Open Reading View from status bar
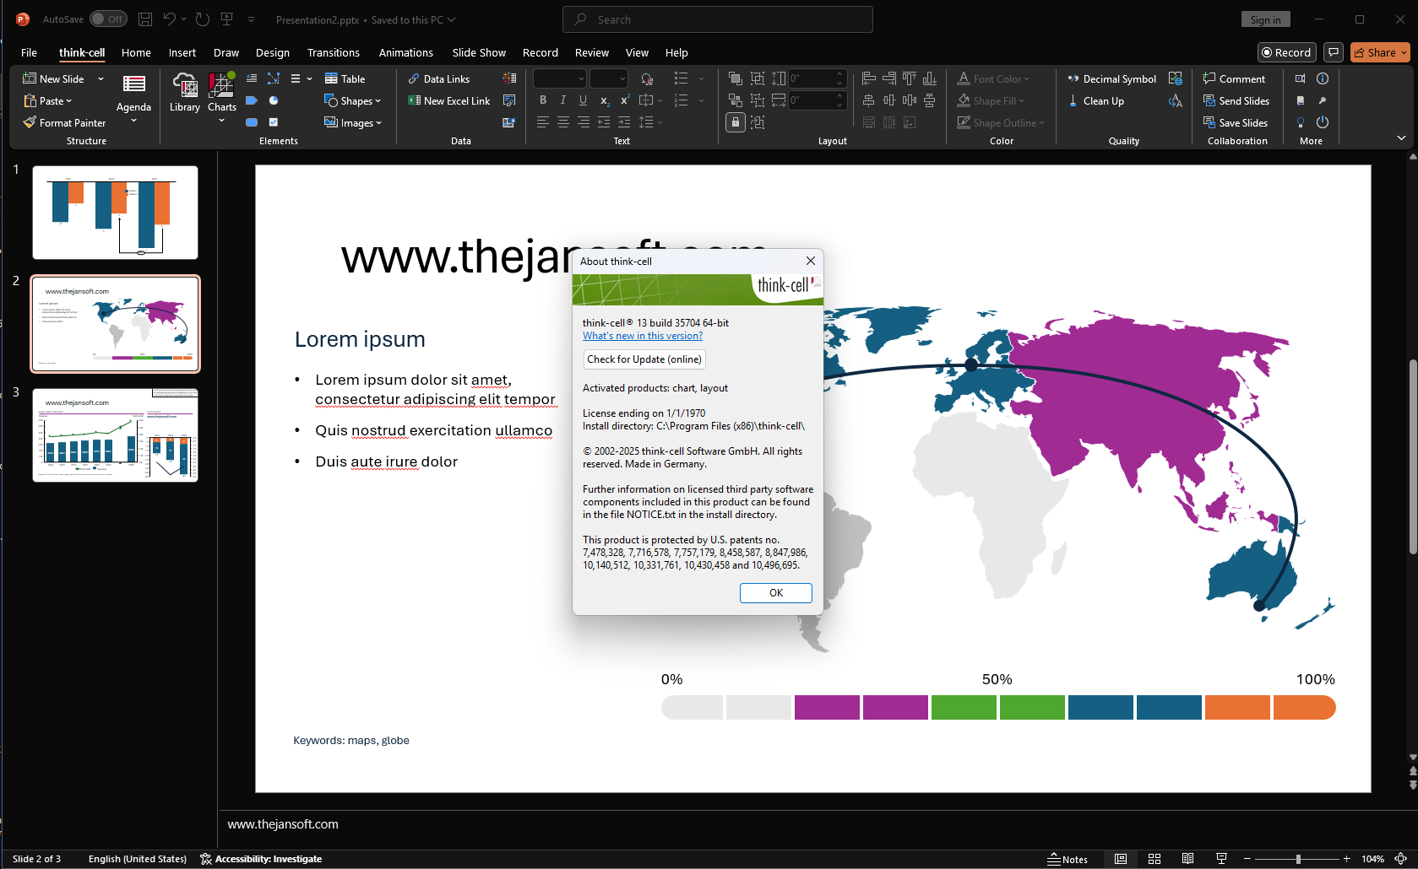 (1187, 859)
